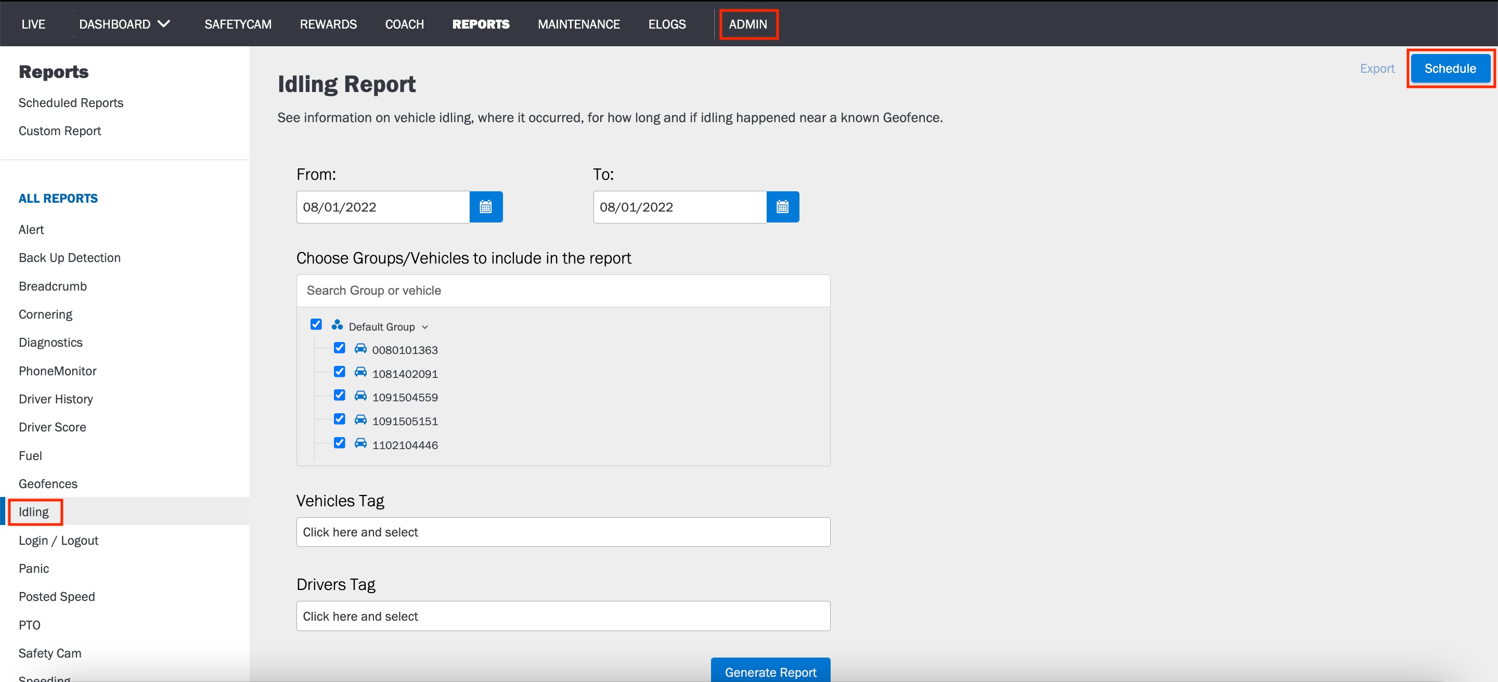Collapse the Default Group chevron
Image resolution: width=1498 pixels, height=682 pixels.
tap(425, 327)
